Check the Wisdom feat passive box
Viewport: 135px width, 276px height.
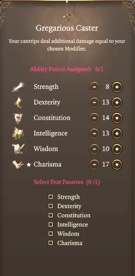coord(51,234)
